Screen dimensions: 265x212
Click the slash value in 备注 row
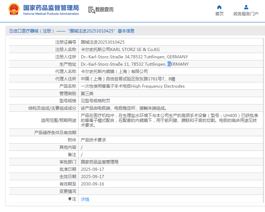82,155
